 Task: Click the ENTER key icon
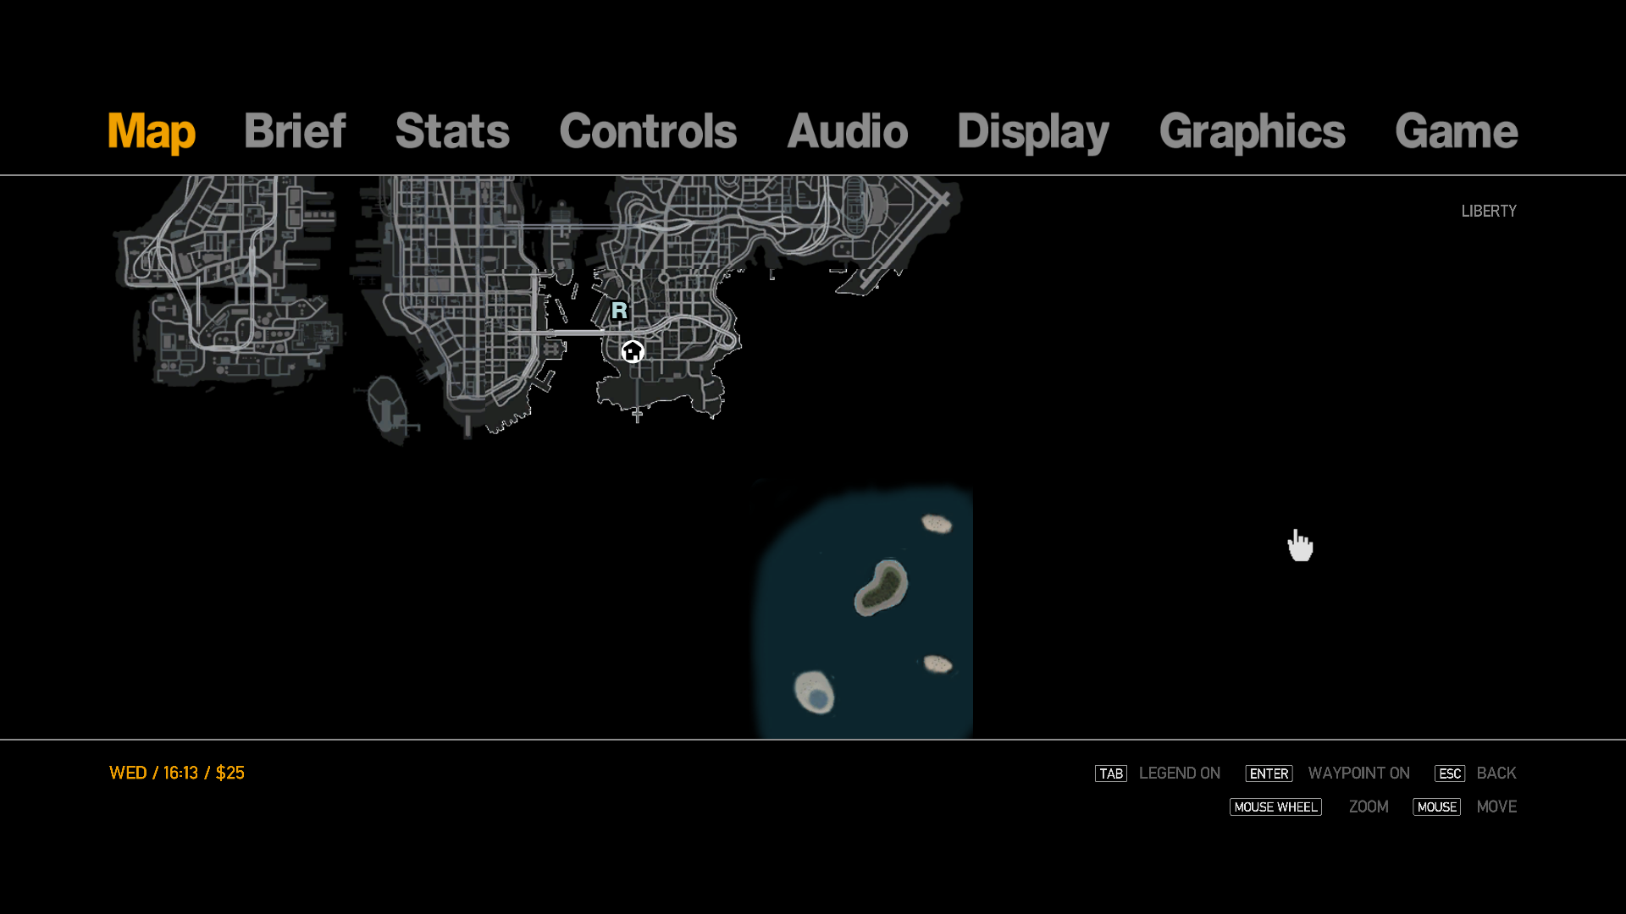click(1268, 774)
